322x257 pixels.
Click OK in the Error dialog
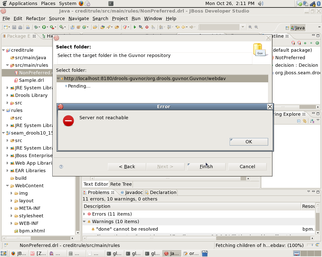[x=249, y=142]
